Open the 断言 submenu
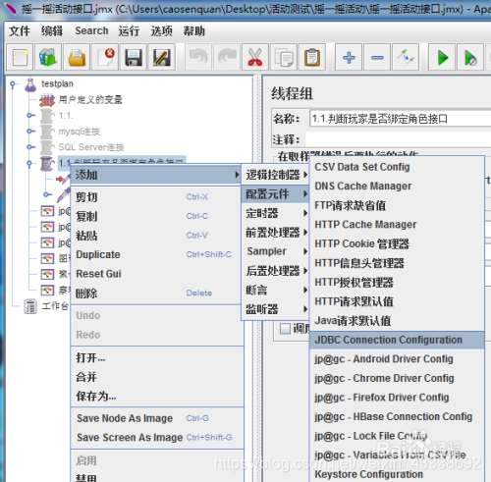 [x=276, y=290]
